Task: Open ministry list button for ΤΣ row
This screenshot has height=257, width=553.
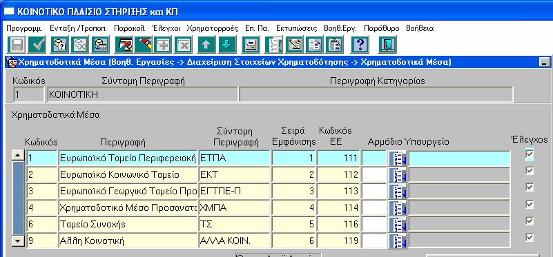Action: coord(398,224)
